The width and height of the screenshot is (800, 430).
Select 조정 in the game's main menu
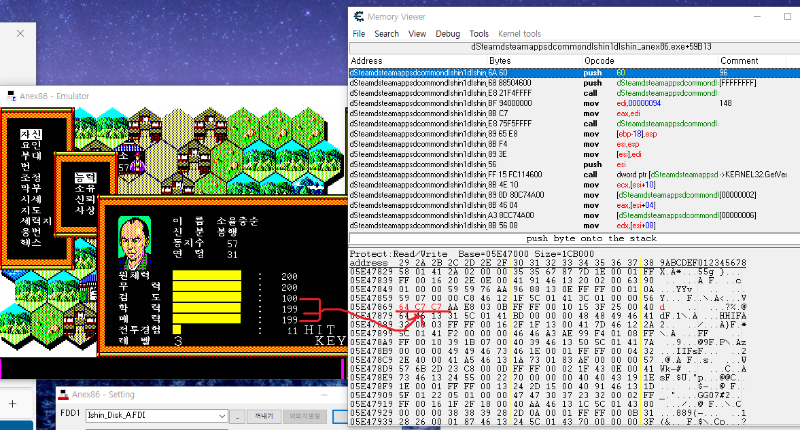pyautogui.click(x=31, y=177)
